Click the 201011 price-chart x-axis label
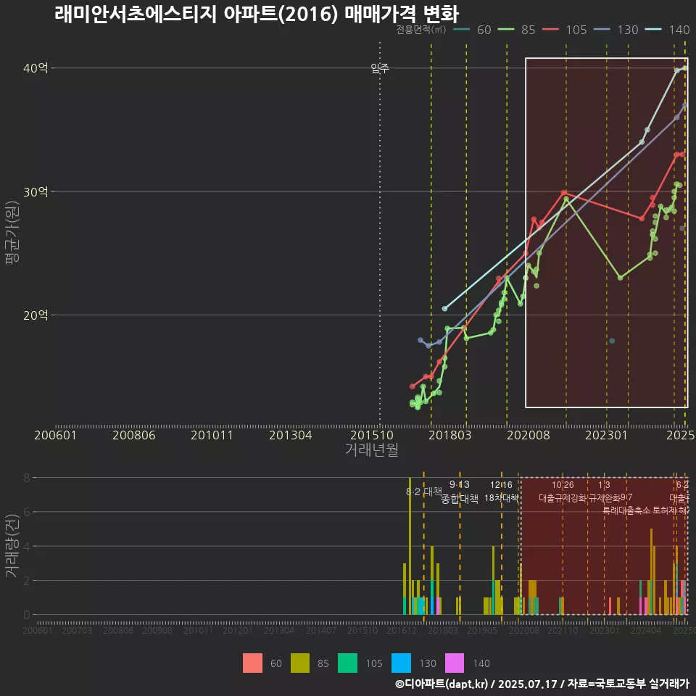The width and height of the screenshot is (696, 696). pos(212,435)
